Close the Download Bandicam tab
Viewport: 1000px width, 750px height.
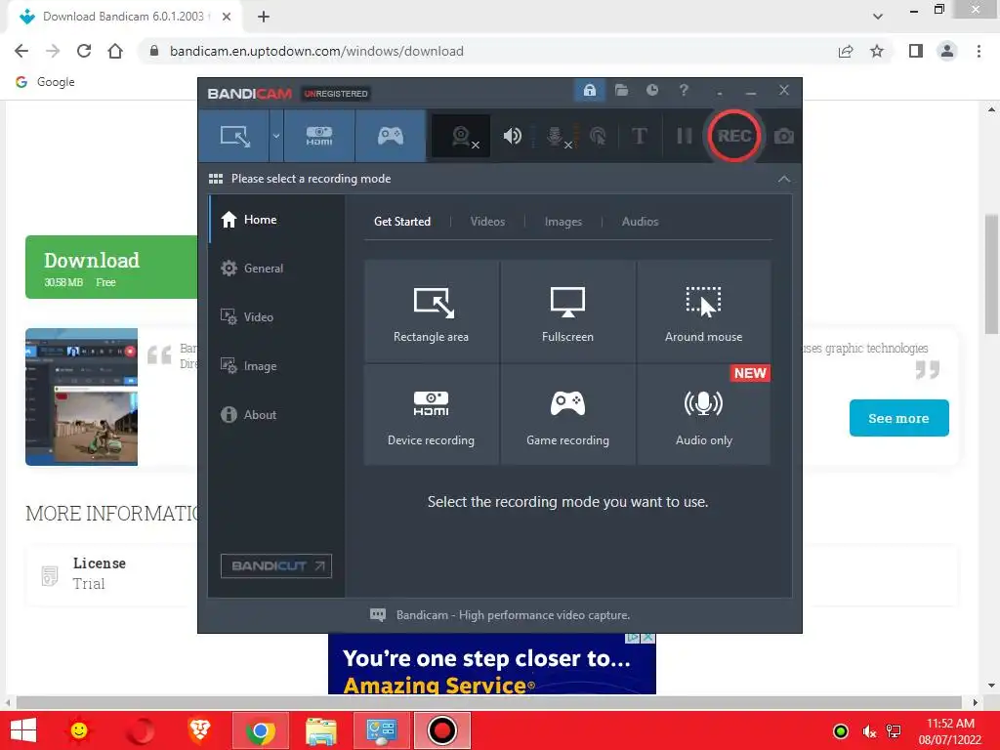coord(227,17)
